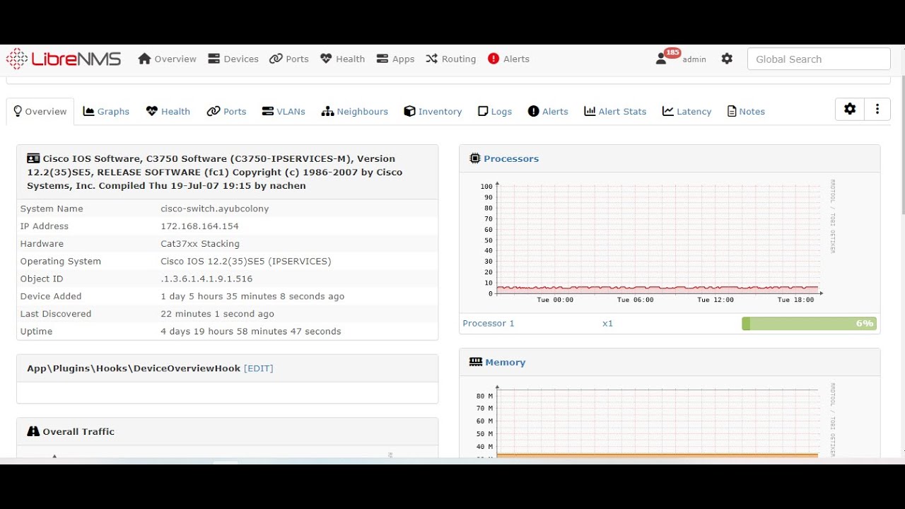Open the vertical ellipsis device menu
This screenshot has height=509, width=905.
[x=877, y=109]
